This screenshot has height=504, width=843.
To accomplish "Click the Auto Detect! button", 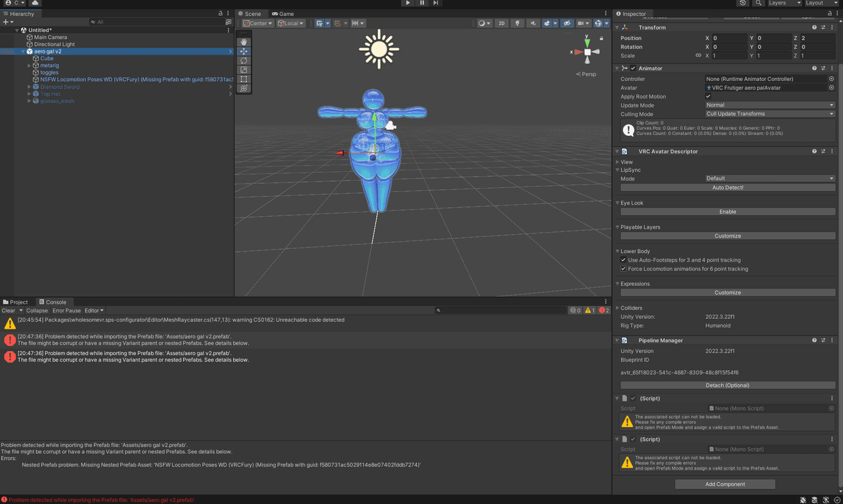I will (728, 188).
